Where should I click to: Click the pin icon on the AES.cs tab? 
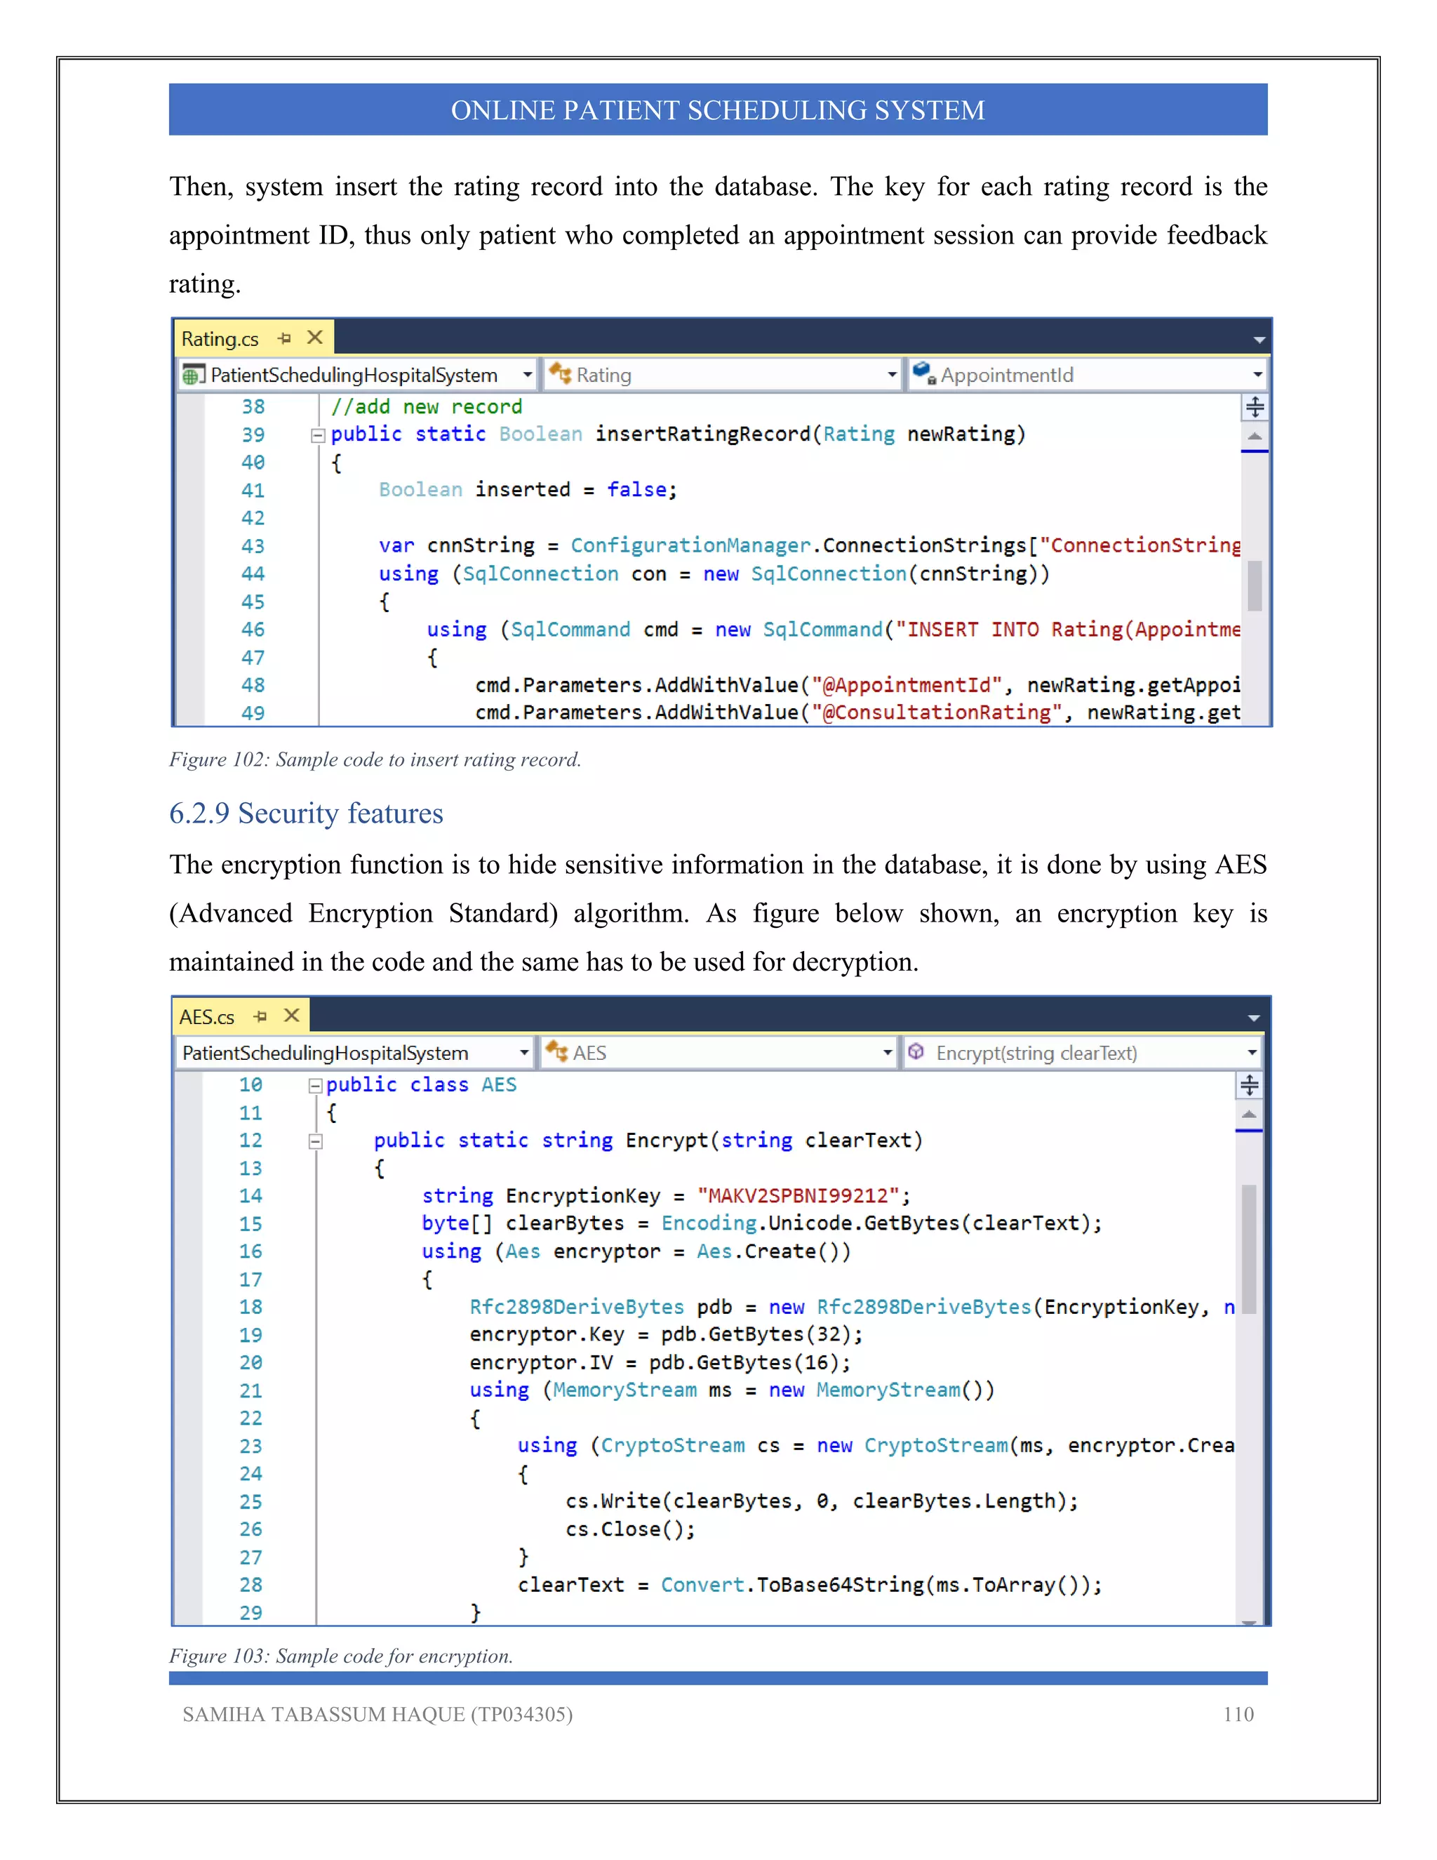260,1016
